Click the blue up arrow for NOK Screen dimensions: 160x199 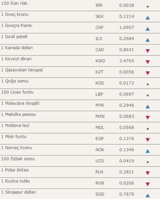pyautogui.click(x=148, y=151)
